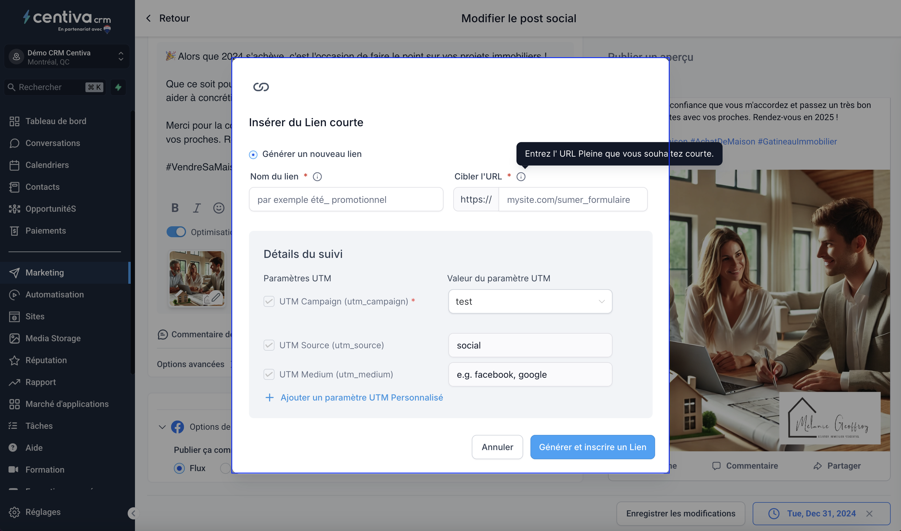Click the Bold formatting icon
Viewport: 901px width, 531px height.
coord(175,208)
